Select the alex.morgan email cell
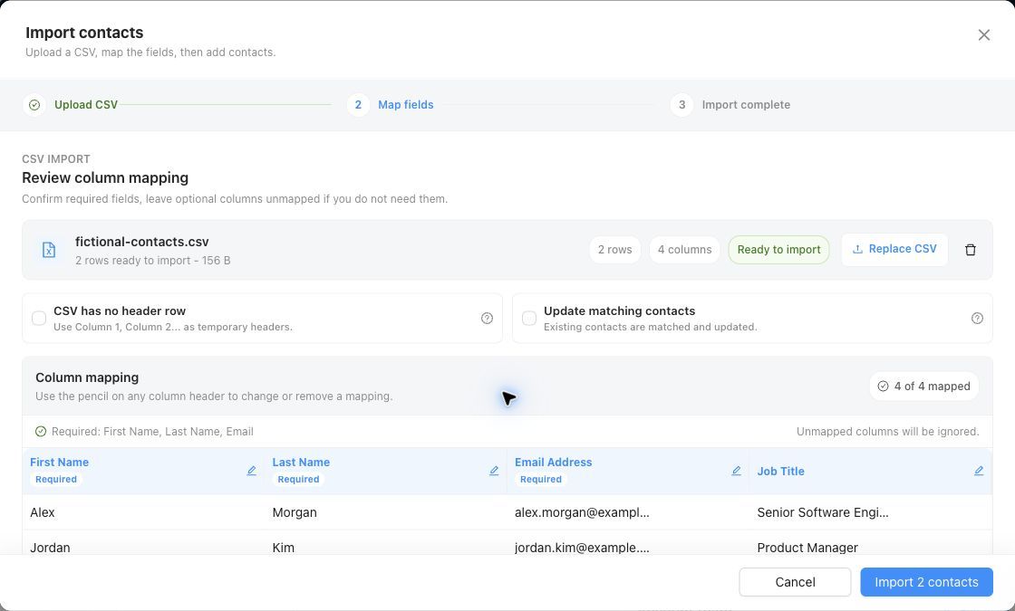The height and width of the screenshot is (611, 1015). pos(628,512)
